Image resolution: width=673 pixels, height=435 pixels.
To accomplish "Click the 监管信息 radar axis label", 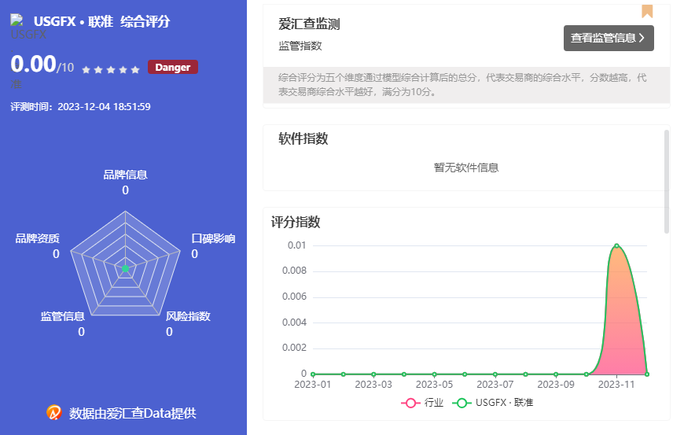I will tap(63, 316).
